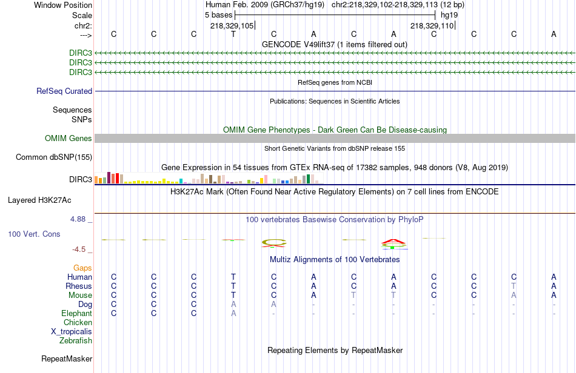This screenshot has height=373, width=576.
Task: Click the RefSeq Curated track label
Action: [x=64, y=91]
